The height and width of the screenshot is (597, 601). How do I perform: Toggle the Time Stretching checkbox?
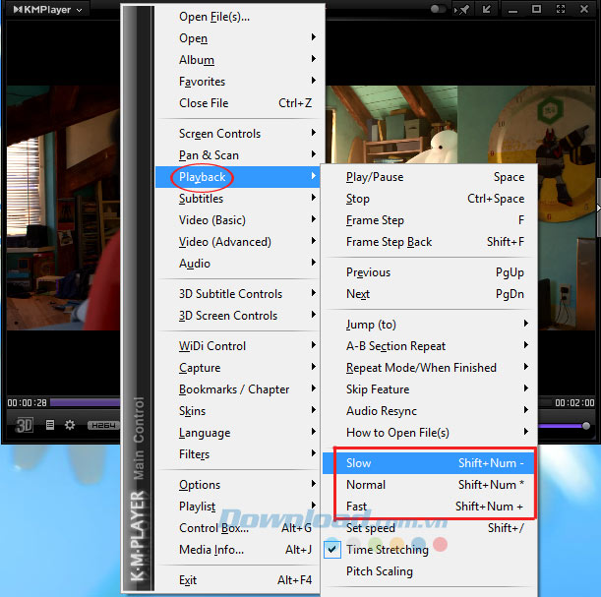coord(332,550)
